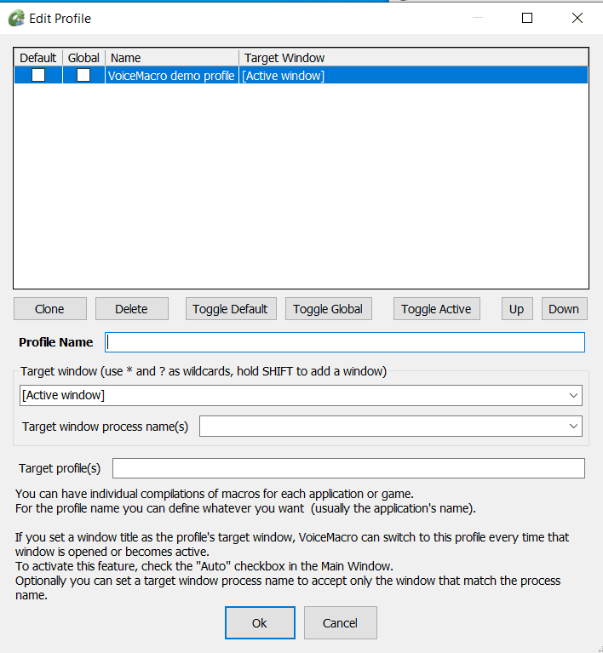Click the Toggle Default button
This screenshot has width=603, height=653.
(x=231, y=309)
